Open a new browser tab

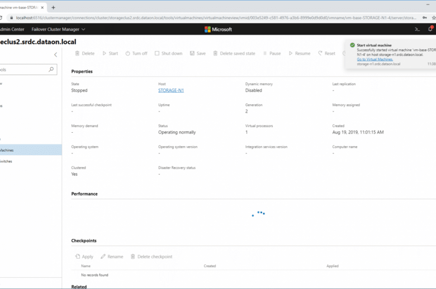[54, 7]
